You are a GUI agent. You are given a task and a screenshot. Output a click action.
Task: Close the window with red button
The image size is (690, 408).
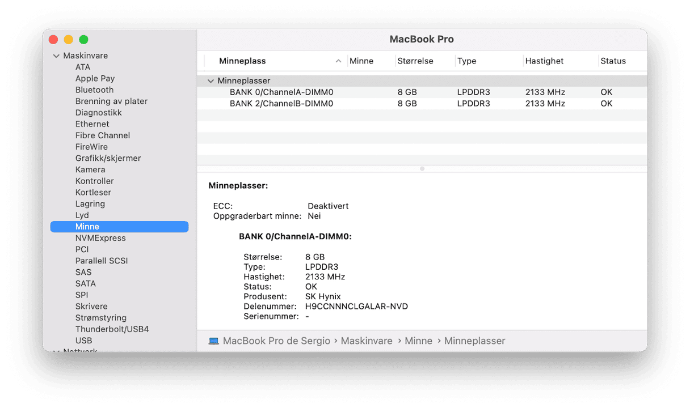53,40
